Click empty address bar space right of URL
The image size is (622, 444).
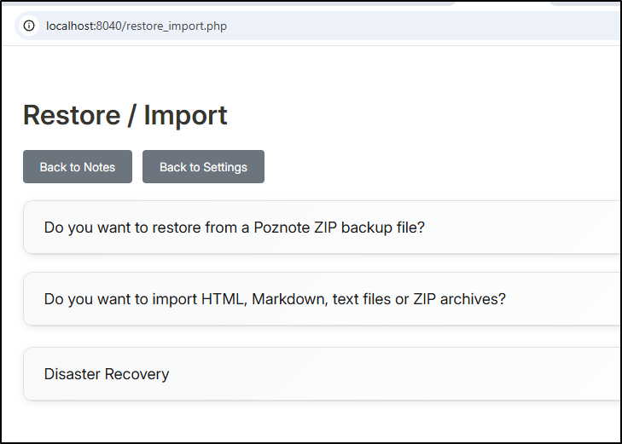pos(427,26)
